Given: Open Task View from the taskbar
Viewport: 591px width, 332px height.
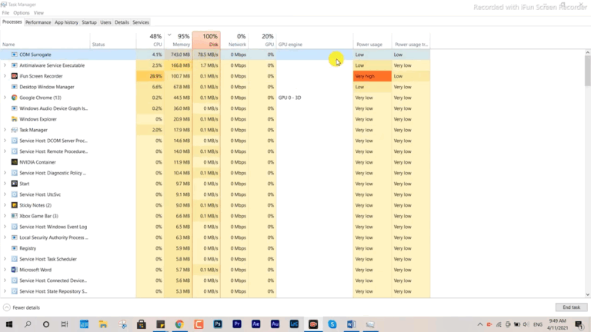Looking at the screenshot, I should [65, 324].
